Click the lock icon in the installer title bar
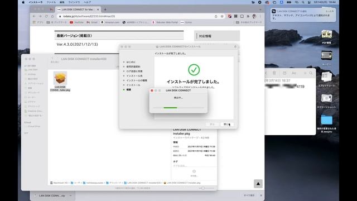357x201 pixels. pyautogui.click(x=235, y=46)
